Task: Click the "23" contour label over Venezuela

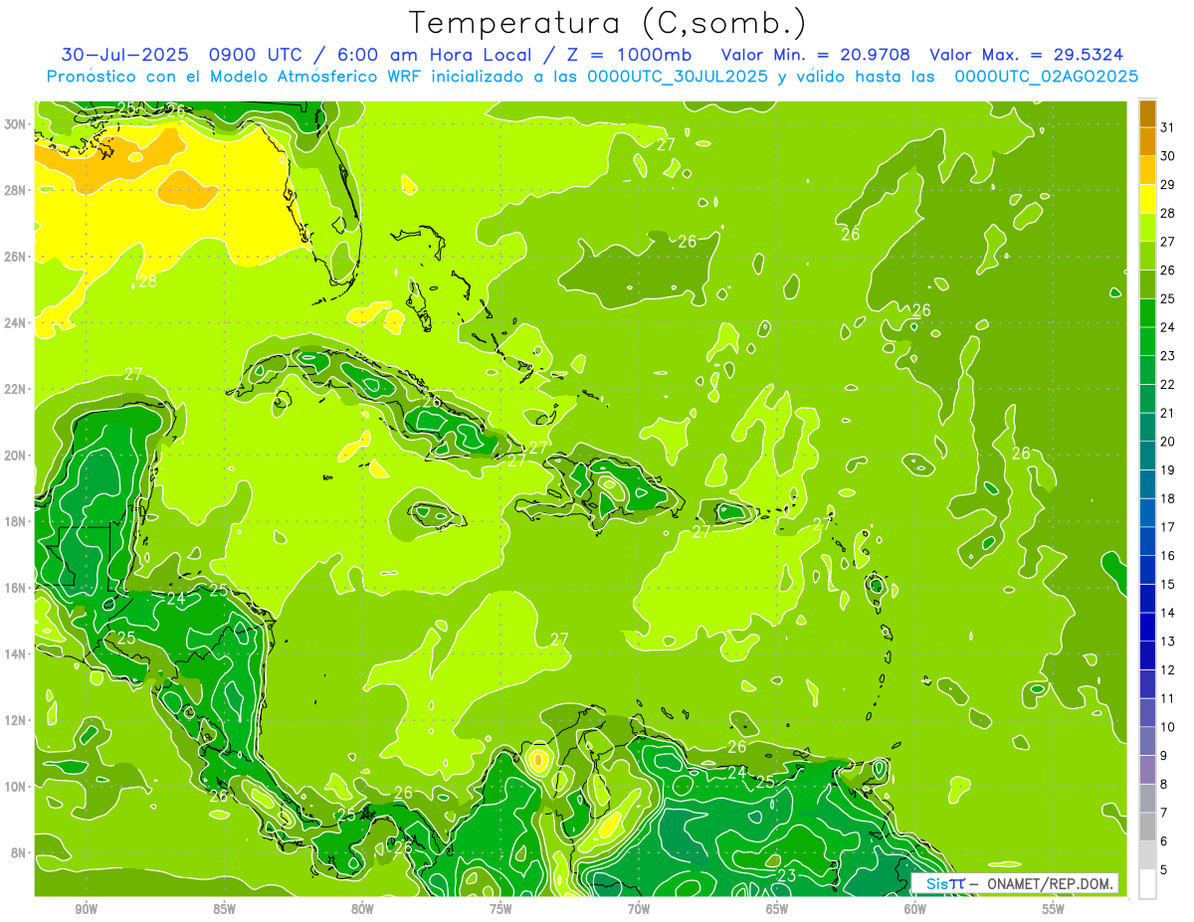Action: [786, 875]
